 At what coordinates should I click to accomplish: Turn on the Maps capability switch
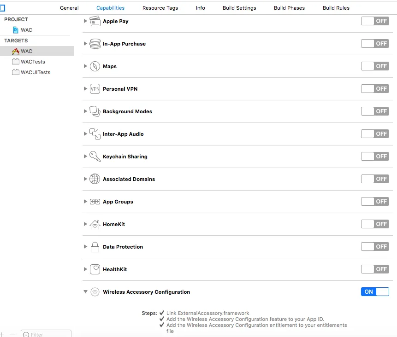pos(375,66)
